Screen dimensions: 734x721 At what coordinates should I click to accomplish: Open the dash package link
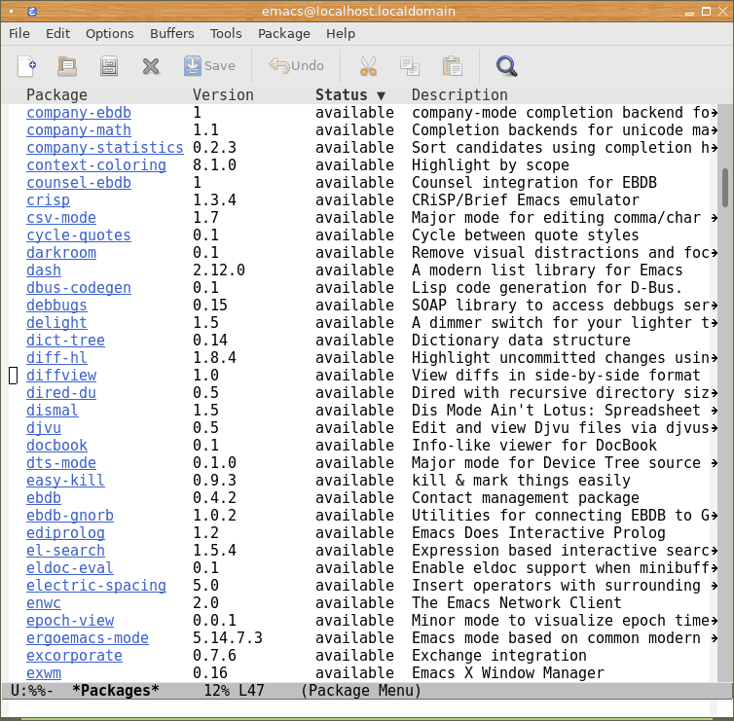pyautogui.click(x=44, y=270)
